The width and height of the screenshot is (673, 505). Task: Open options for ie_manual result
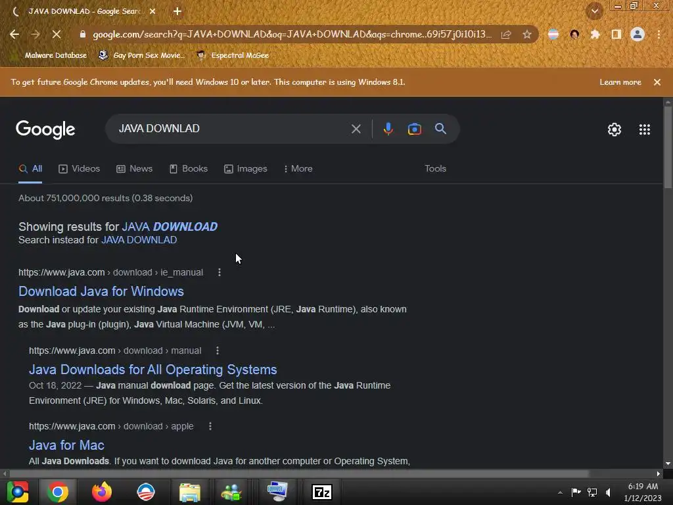click(x=220, y=272)
